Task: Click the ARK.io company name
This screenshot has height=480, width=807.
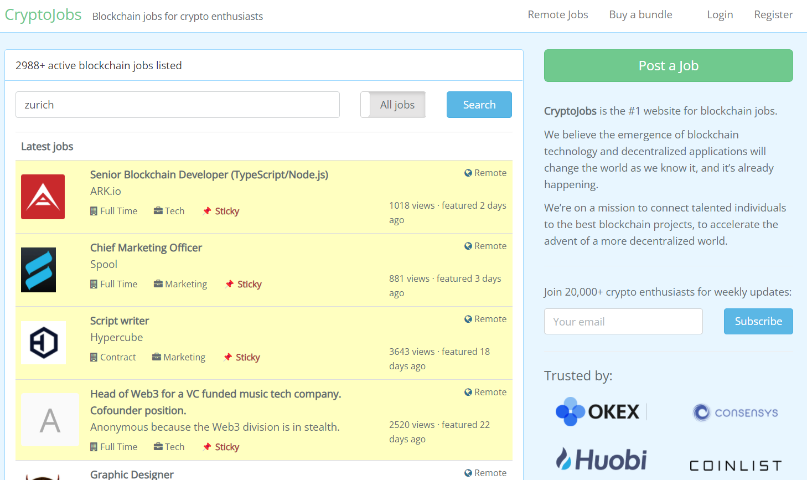Action: 106,192
